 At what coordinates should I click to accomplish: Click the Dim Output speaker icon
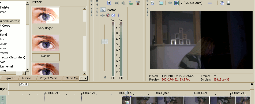click(123, 3)
